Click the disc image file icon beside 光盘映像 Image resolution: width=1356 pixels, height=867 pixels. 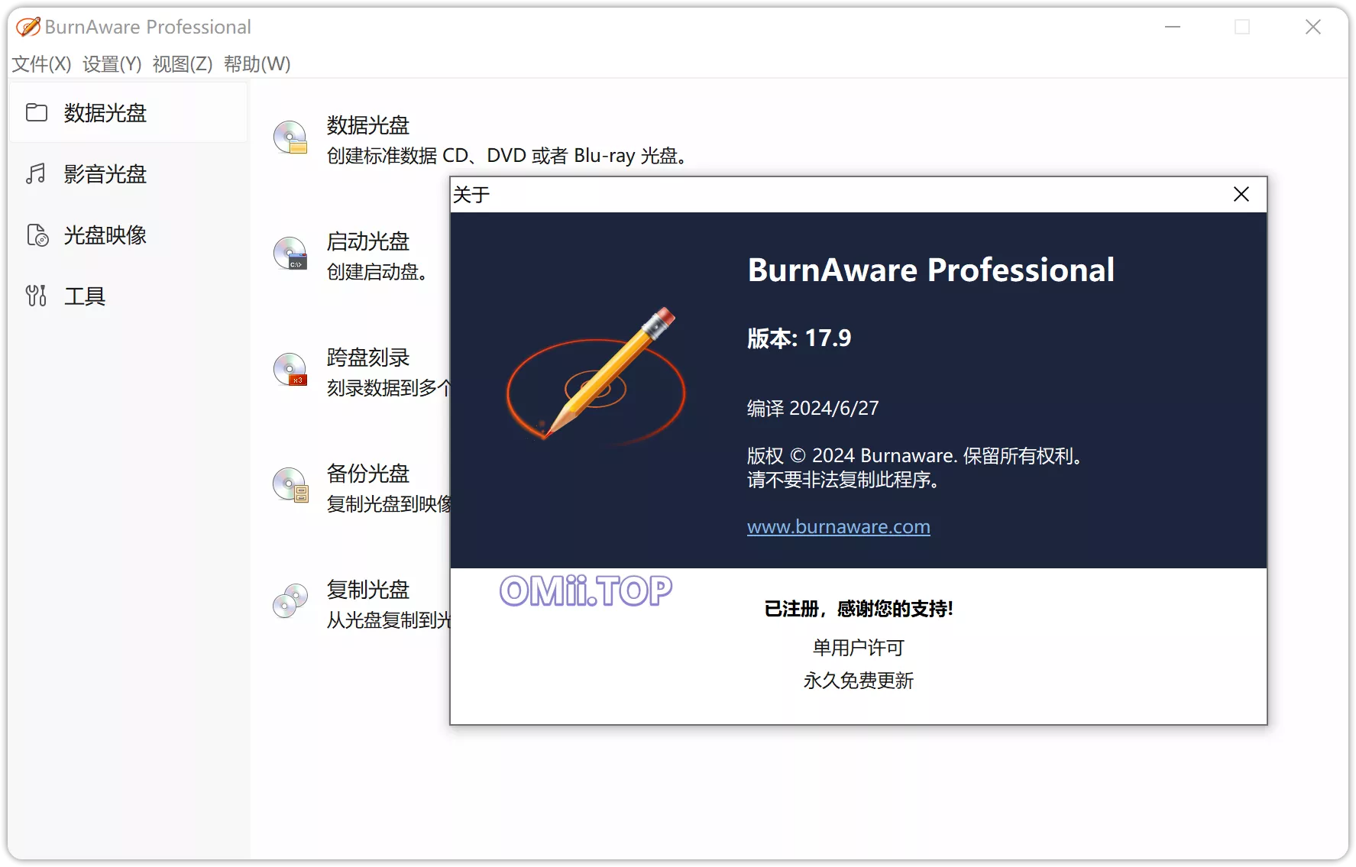tap(37, 235)
